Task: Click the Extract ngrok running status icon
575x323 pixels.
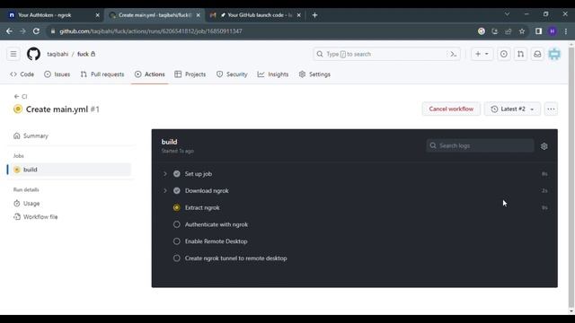Action: point(176,207)
